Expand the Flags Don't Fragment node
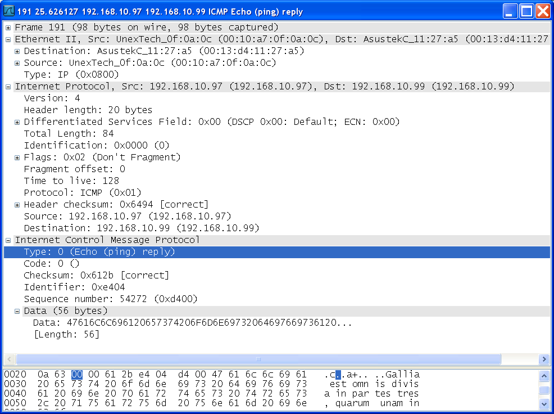 tap(17, 157)
